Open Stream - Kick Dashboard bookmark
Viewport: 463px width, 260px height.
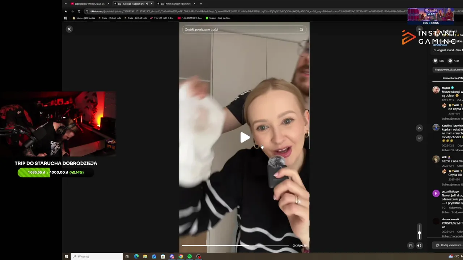click(x=218, y=18)
